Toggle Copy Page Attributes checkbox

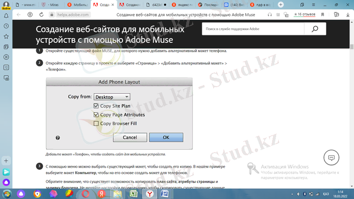point(96,115)
